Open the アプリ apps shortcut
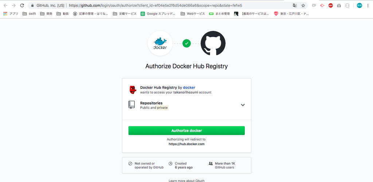 (x=11, y=14)
